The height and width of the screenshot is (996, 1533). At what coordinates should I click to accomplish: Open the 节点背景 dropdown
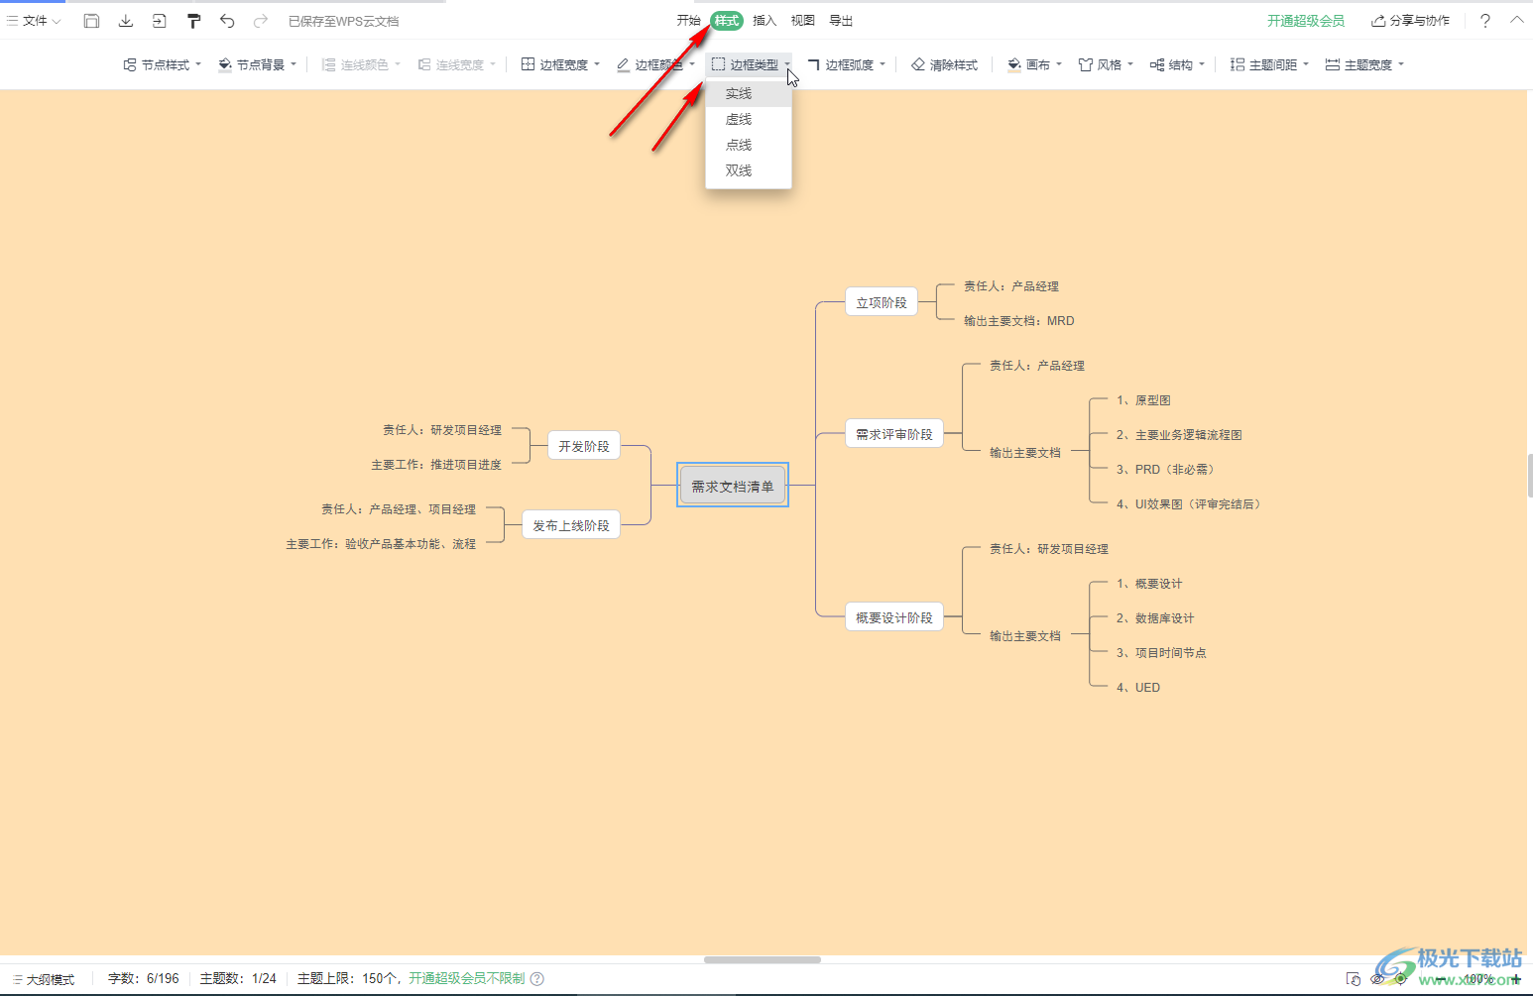(x=257, y=64)
